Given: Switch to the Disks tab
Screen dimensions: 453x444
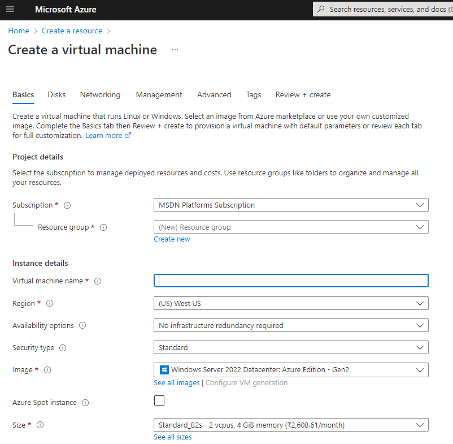Looking at the screenshot, I should [56, 95].
